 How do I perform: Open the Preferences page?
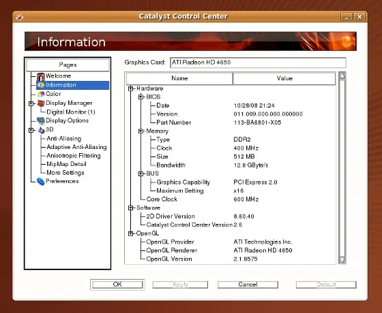coord(62,181)
